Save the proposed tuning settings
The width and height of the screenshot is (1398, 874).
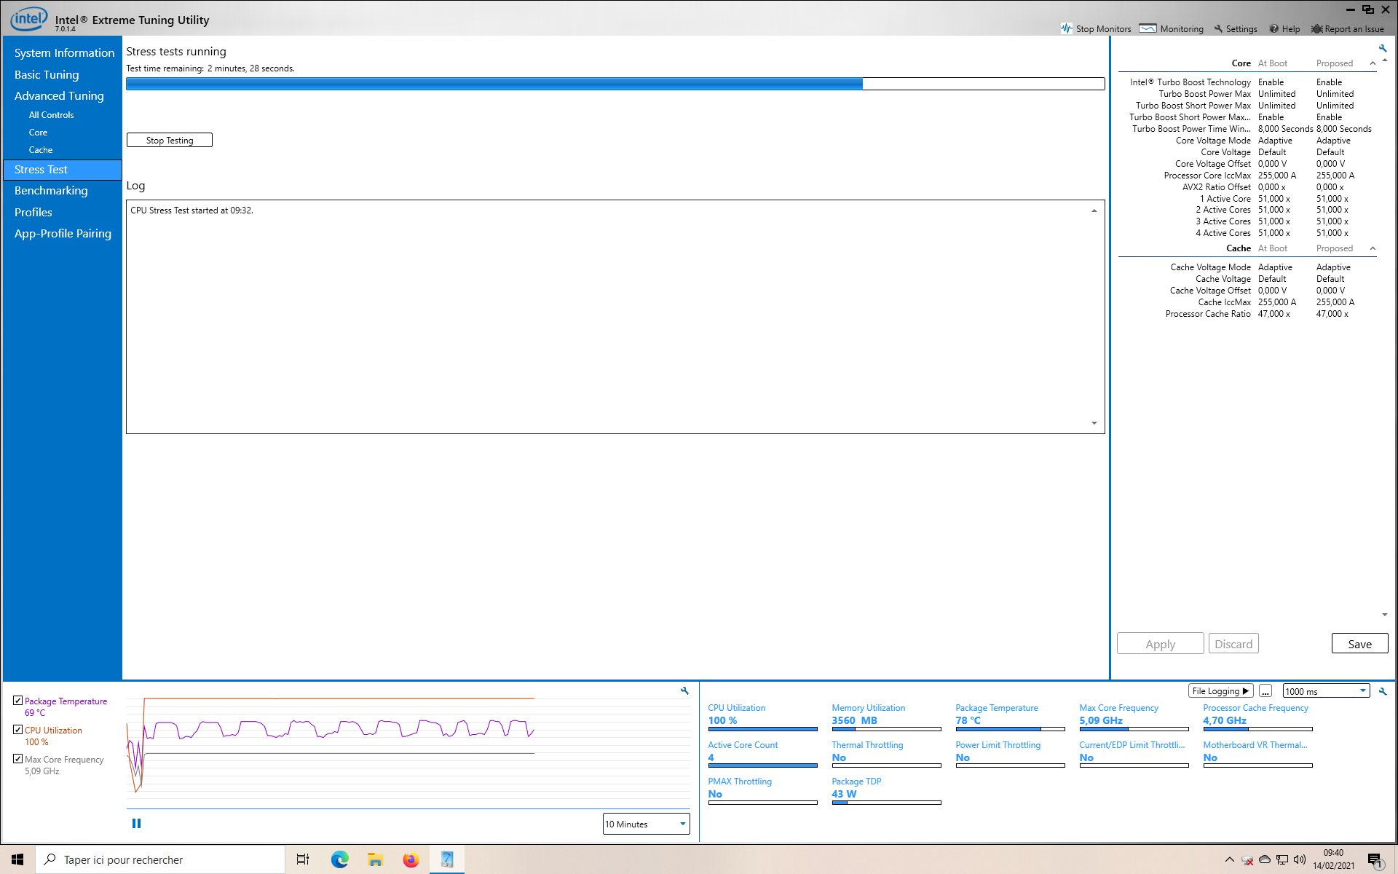pos(1359,643)
